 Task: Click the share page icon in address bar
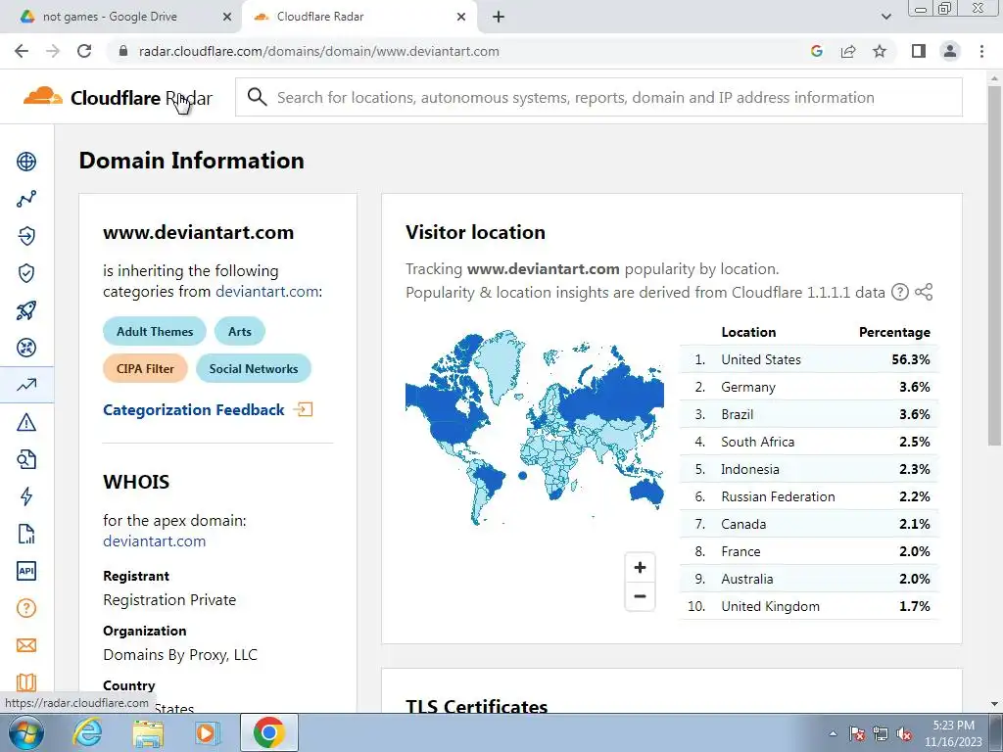[x=848, y=51]
